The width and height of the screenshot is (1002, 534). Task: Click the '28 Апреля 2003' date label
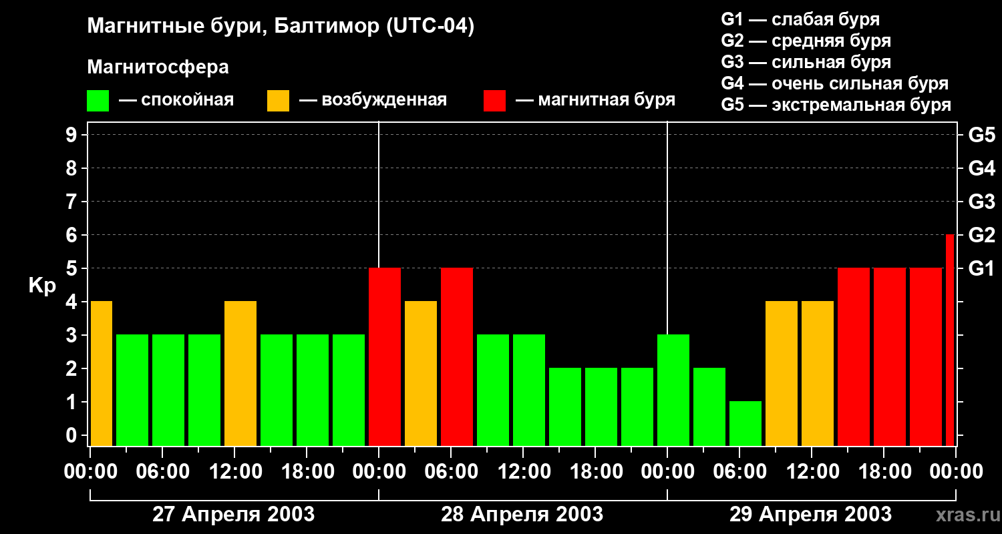(522, 514)
